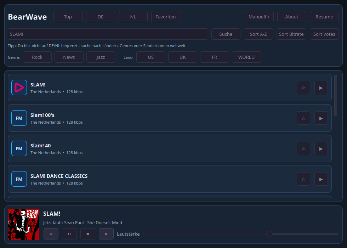
Task: Star SLAM! DANCE CLASSICS station
Action: (303, 179)
